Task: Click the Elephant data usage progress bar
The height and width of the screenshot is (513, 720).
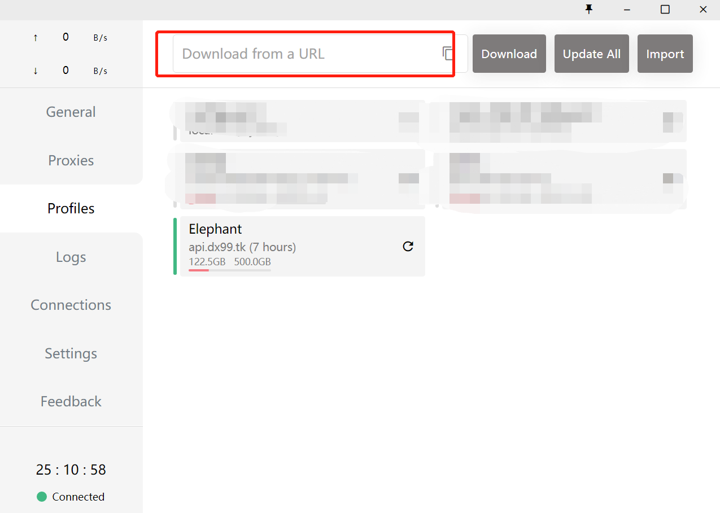Action: tap(230, 270)
